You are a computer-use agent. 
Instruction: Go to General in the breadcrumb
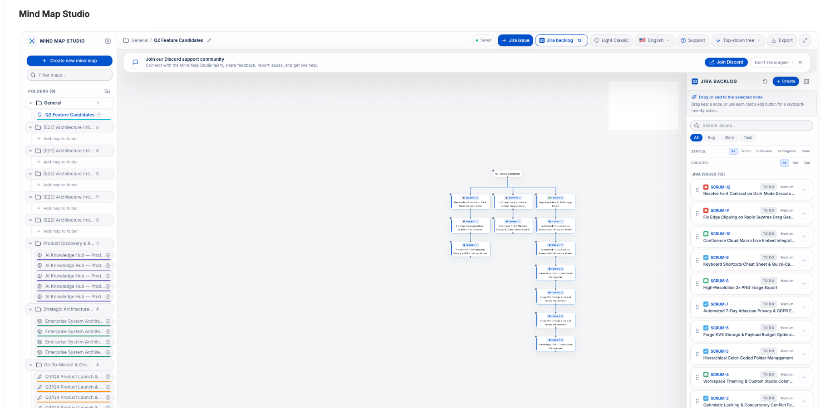coord(139,40)
